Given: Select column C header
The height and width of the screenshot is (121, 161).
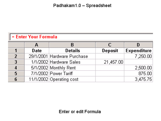Looking at the screenshot, I should pos(110,45).
